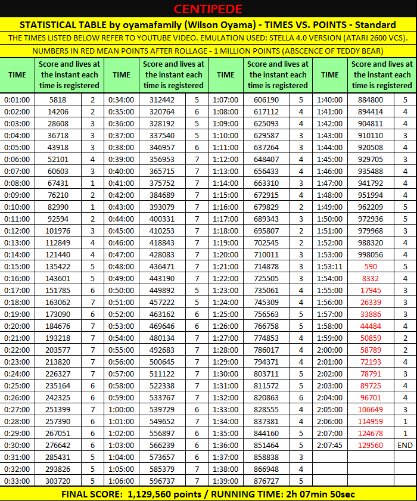This screenshot has width=417, height=501.
Task: Select score value 203577
Action: [58, 350]
